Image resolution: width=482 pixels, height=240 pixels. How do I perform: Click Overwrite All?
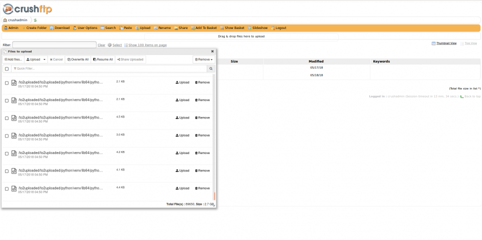tap(78, 59)
